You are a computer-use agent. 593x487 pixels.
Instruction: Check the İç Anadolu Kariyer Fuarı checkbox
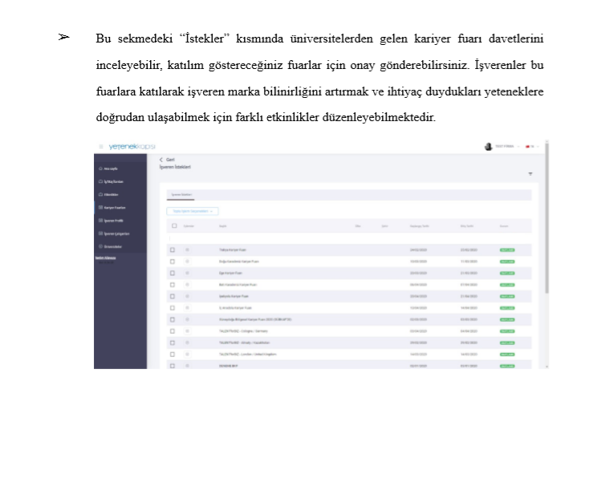(173, 308)
